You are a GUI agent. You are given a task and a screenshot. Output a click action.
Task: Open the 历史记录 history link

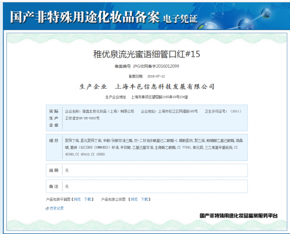57,209
